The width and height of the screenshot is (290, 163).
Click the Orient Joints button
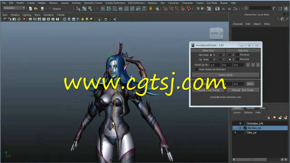[x=226, y=75]
